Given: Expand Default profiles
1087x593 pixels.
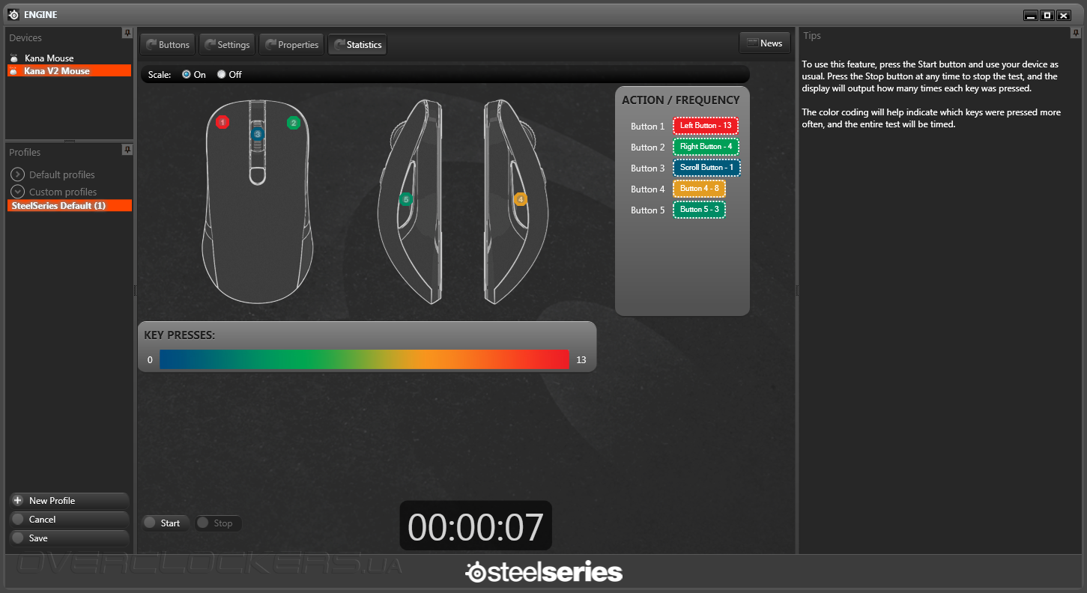Looking at the screenshot, I should pos(18,174).
